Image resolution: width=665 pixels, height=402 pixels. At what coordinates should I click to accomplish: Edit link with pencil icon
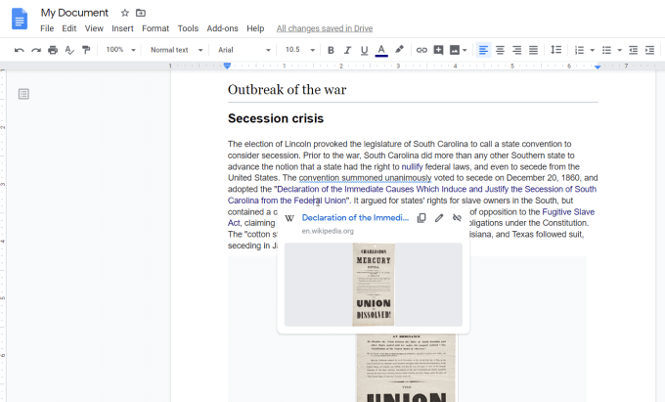coord(439,217)
